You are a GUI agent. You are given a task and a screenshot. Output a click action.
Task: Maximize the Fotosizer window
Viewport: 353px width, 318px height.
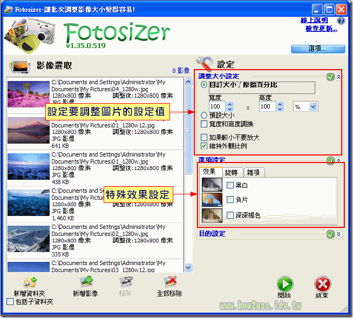pos(329,10)
